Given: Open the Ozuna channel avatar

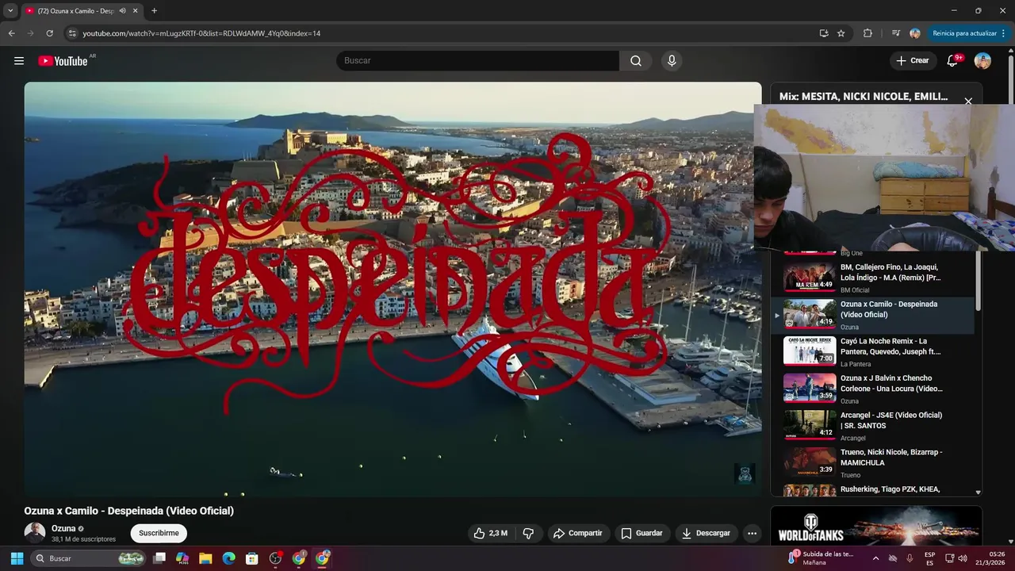Looking at the screenshot, I should [x=35, y=533].
